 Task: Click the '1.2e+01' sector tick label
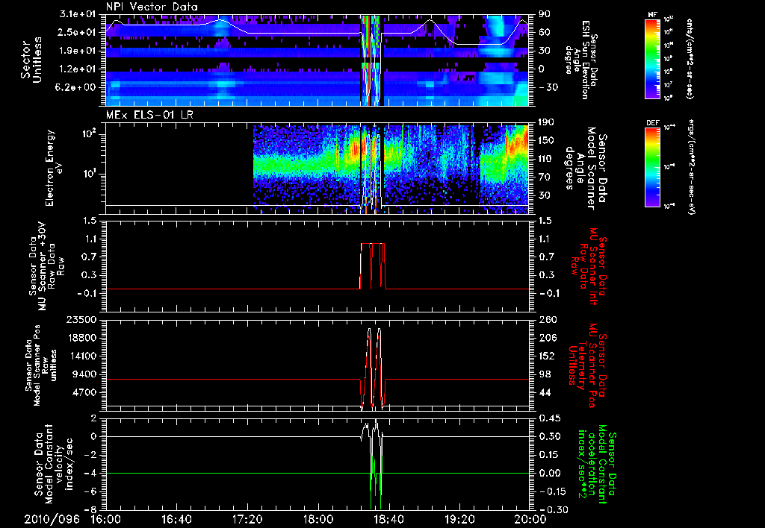[78, 69]
